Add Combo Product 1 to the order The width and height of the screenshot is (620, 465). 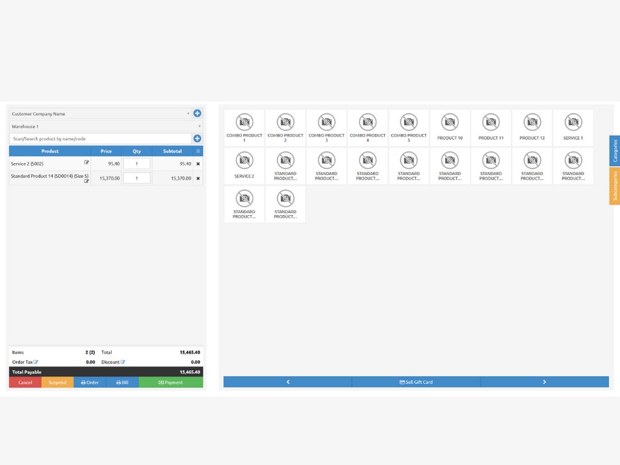(244, 128)
